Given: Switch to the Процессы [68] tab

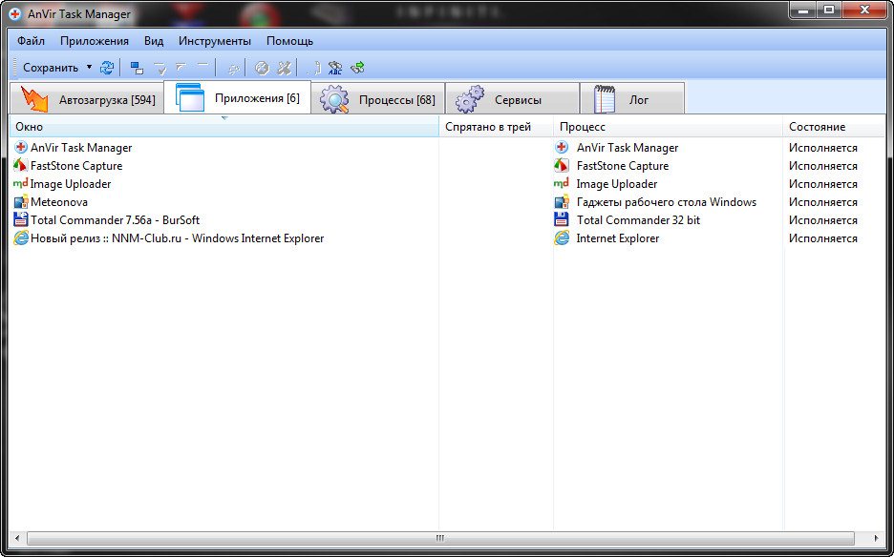Looking at the screenshot, I should pyautogui.click(x=378, y=99).
